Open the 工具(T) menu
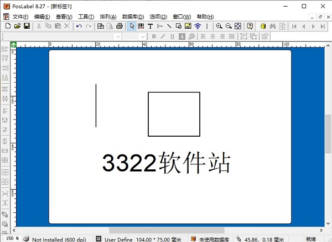 (86, 17)
